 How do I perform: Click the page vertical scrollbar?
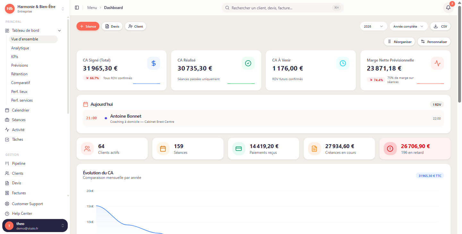click(459, 54)
